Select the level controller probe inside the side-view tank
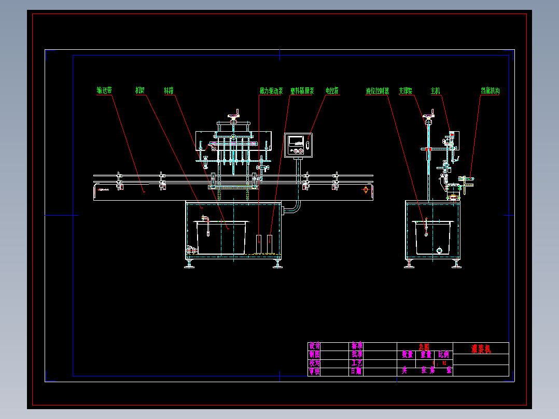The height and width of the screenshot is (419, 559). coord(426,227)
